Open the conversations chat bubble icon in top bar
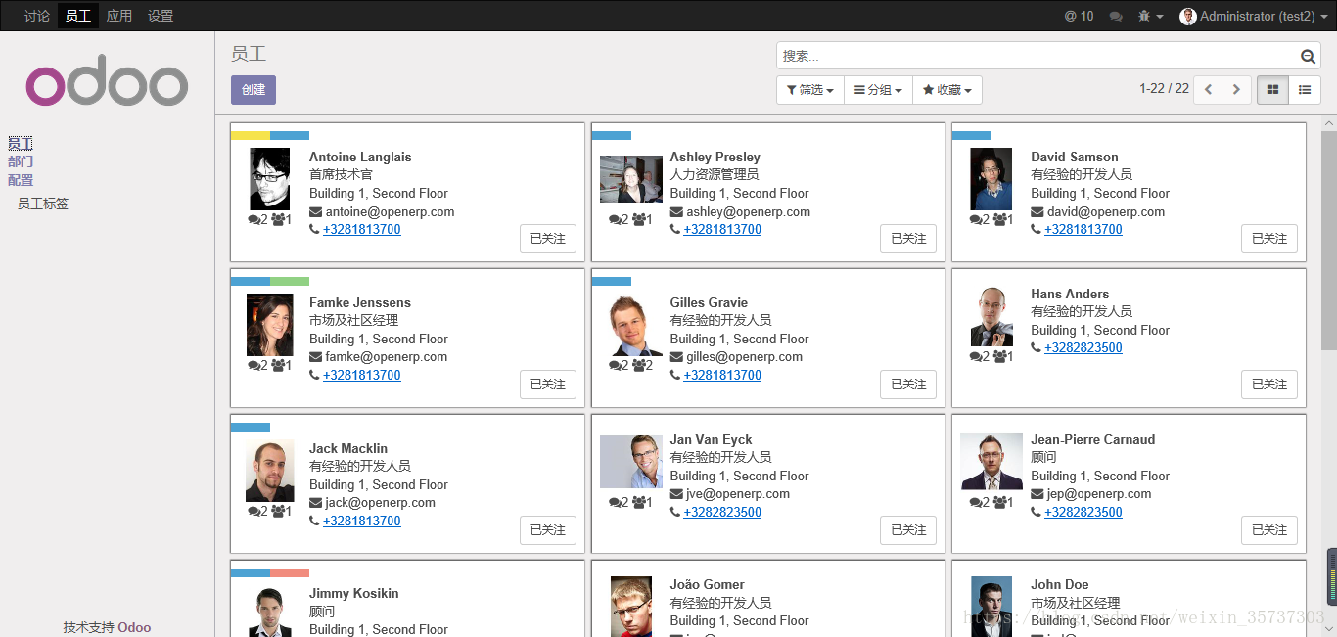This screenshot has height=637, width=1337. [x=1116, y=17]
